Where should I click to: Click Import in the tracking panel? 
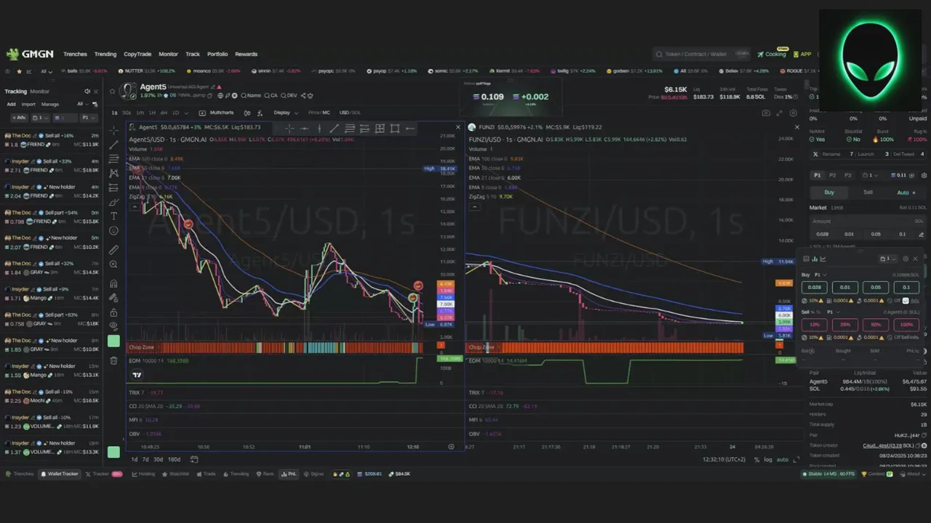(x=28, y=104)
